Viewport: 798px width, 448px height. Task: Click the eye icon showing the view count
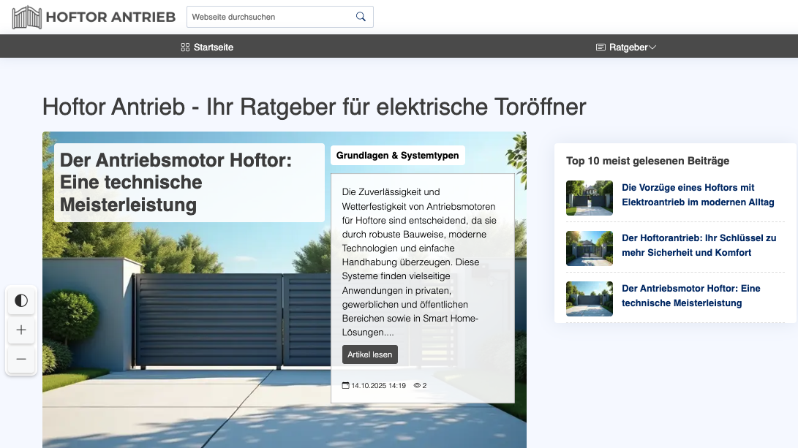[x=417, y=385]
